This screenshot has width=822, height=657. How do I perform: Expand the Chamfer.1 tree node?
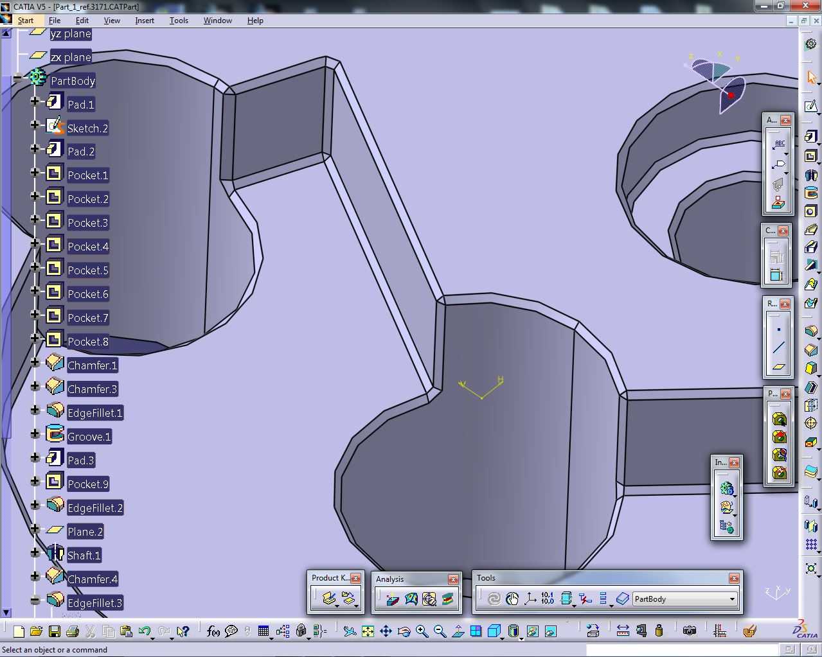tap(35, 363)
